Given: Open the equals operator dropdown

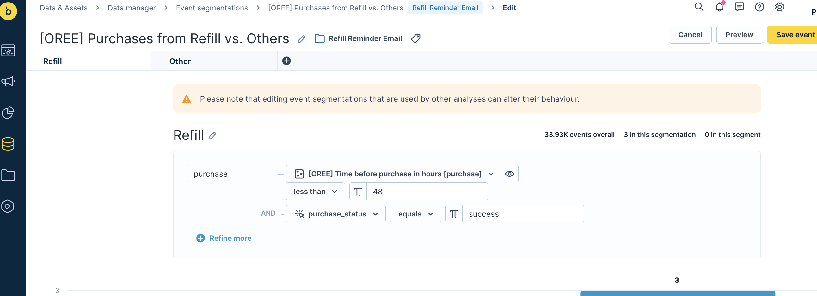Looking at the screenshot, I should point(415,214).
